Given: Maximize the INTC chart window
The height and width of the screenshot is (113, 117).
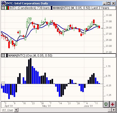Looking at the screenshot, I should point(108,3).
